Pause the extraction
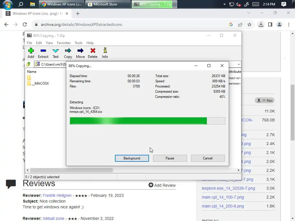Image resolution: width=295 pixels, height=221 pixels. coord(170,158)
